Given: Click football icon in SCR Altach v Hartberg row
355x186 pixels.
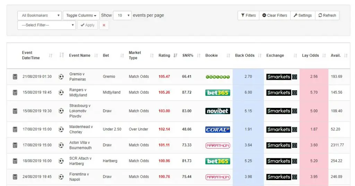Looking at the screenshot, I should [x=61, y=161].
